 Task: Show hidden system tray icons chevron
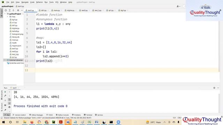click(x=164, y=122)
